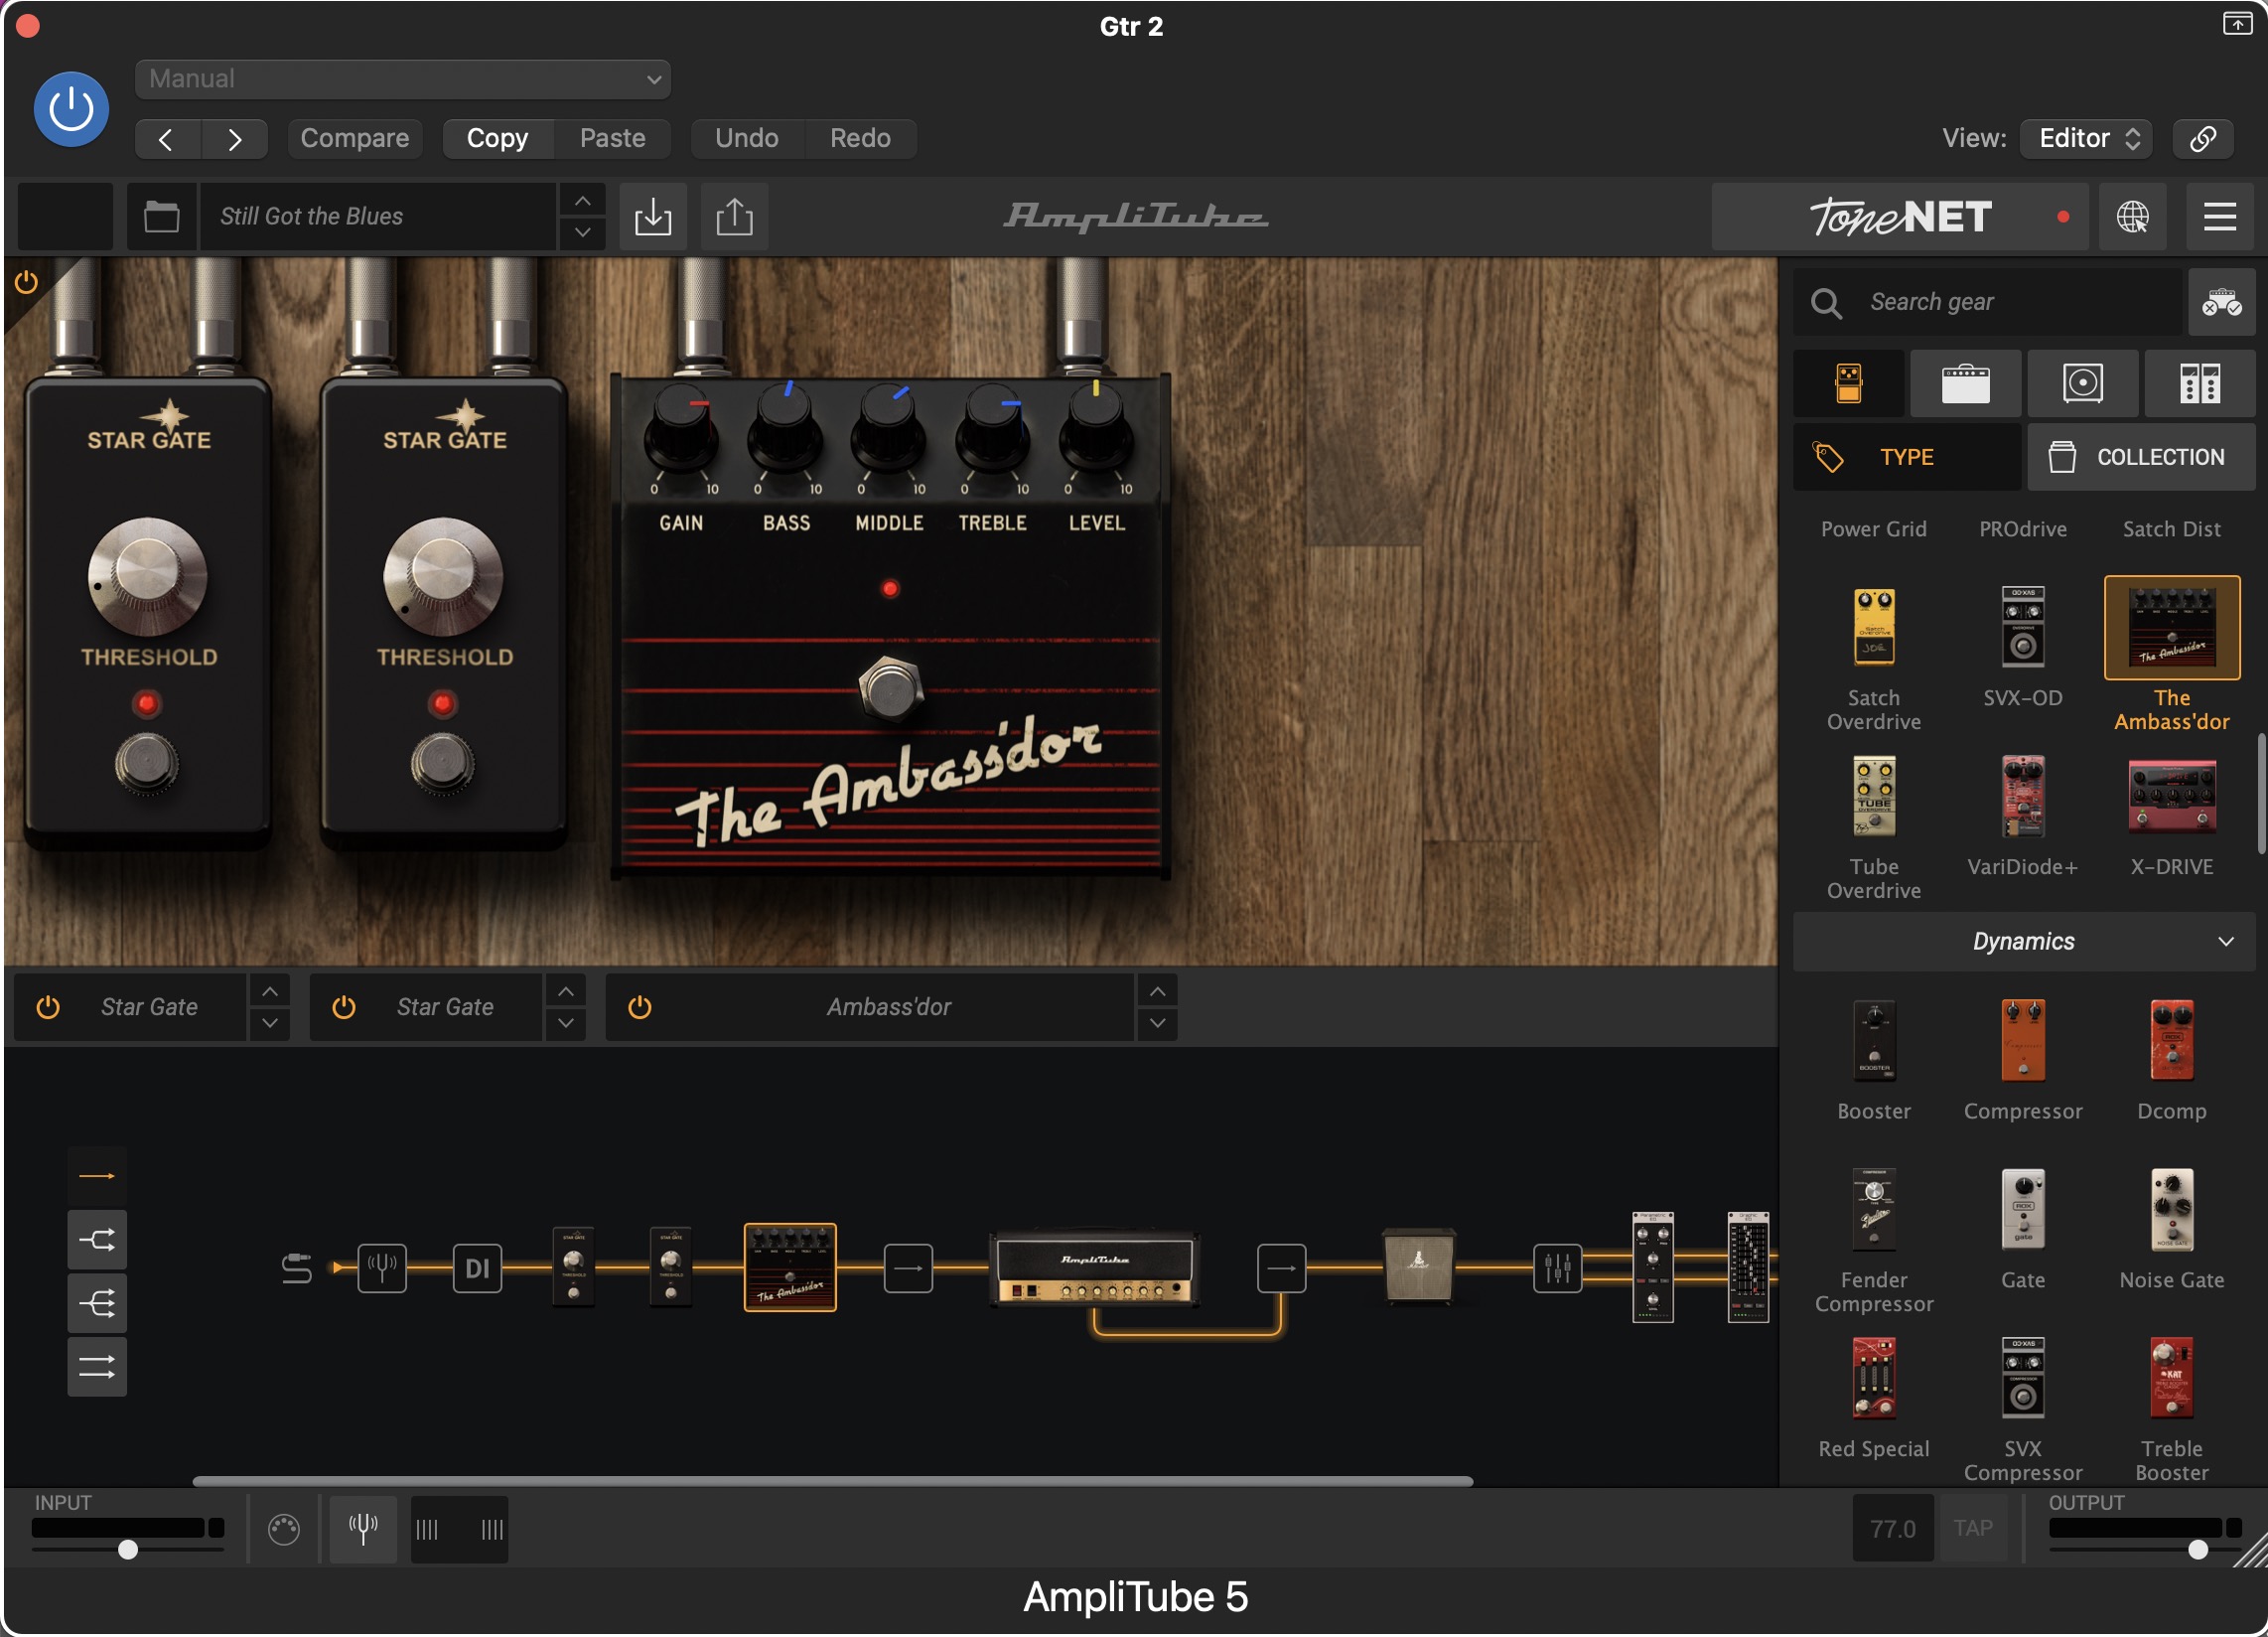Click the second Star Gate footswitch

click(443, 765)
